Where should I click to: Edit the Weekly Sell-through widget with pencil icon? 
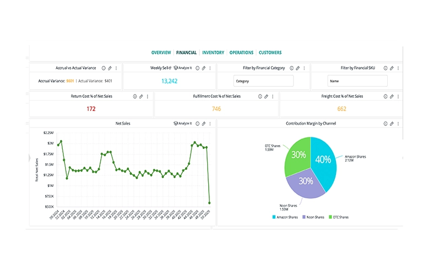pos(203,68)
